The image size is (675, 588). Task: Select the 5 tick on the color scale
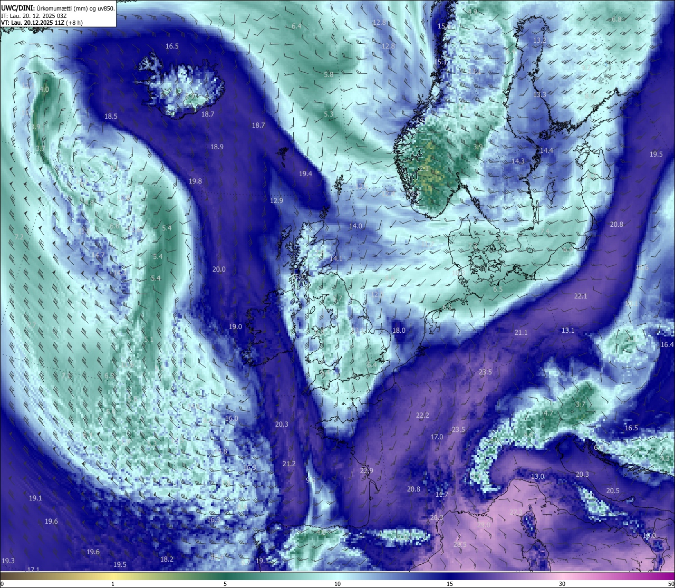[x=225, y=584]
